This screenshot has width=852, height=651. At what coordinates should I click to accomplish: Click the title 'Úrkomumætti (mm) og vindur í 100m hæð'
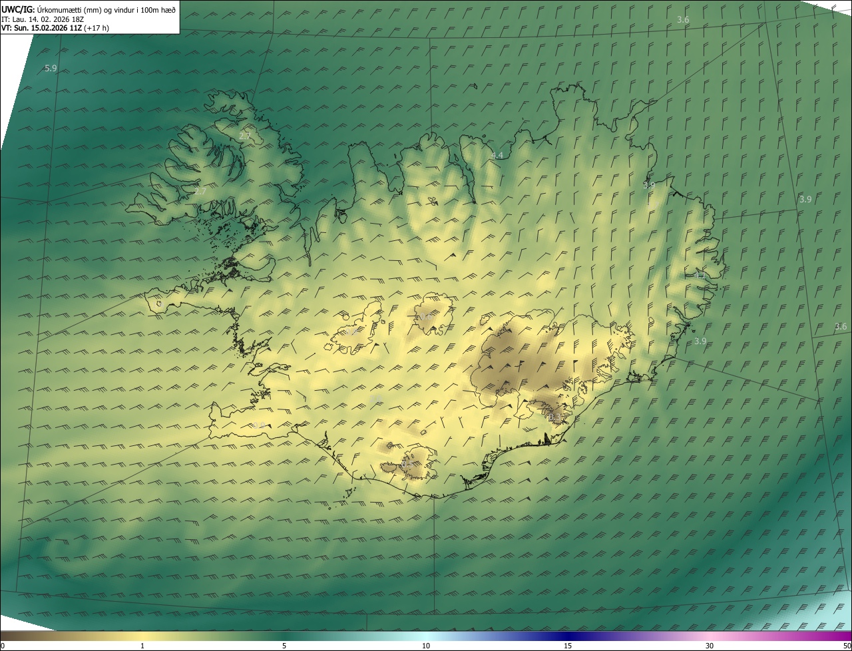pyautogui.click(x=106, y=9)
